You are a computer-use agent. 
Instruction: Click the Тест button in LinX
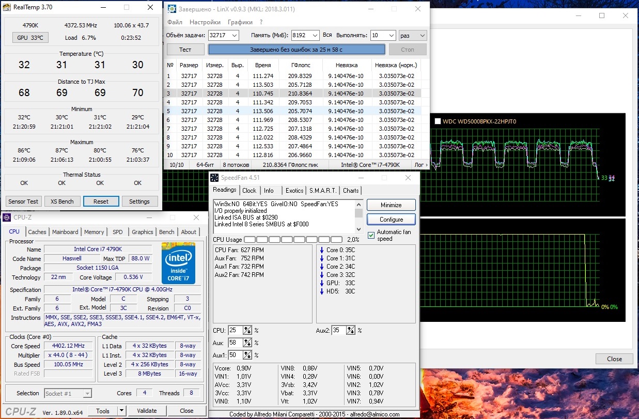click(185, 50)
